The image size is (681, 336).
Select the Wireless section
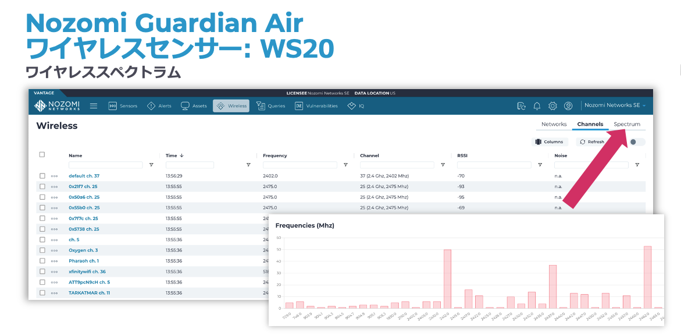[231, 105]
